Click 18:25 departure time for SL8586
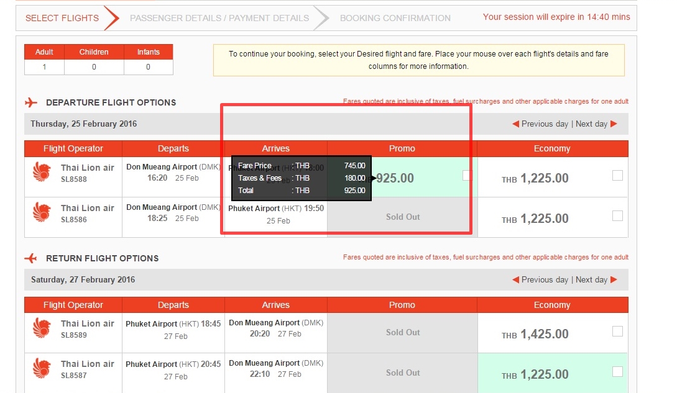This screenshot has height=393, width=677. [157, 219]
